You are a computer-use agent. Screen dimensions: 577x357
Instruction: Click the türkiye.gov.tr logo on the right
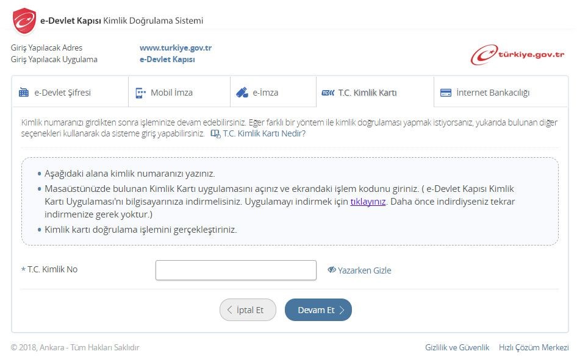pos(518,55)
